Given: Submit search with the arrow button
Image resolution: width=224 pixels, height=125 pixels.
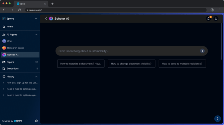Looking at the screenshot, I should [202, 51].
